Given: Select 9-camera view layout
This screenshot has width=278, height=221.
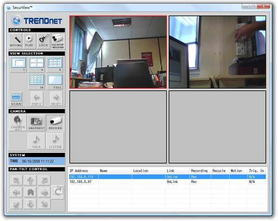Looking at the screenshot, I should (x=55, y=64).
